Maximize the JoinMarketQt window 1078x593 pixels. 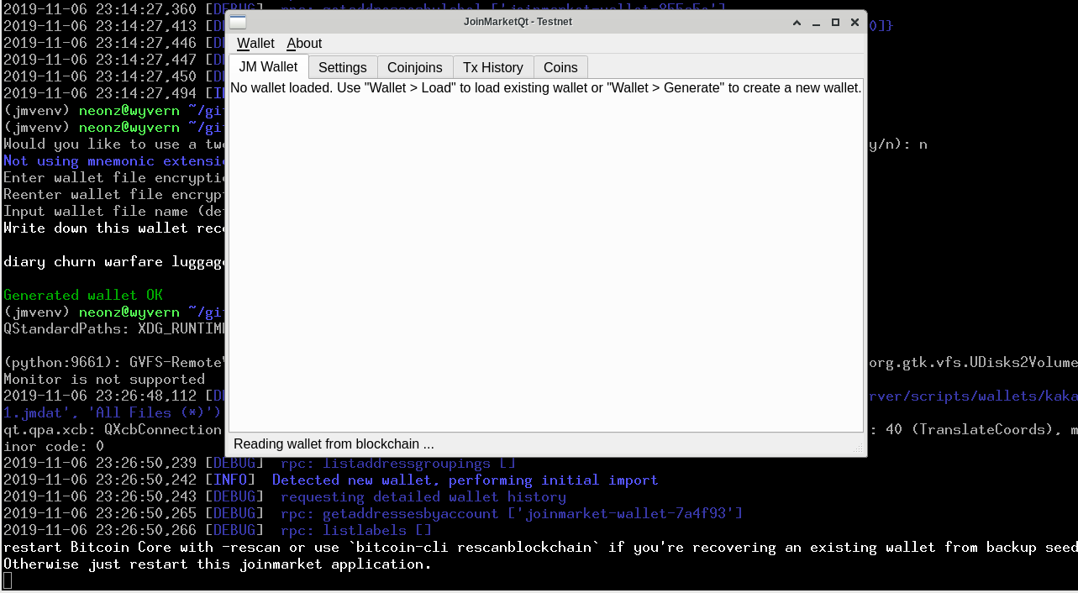tap(835, 22)
